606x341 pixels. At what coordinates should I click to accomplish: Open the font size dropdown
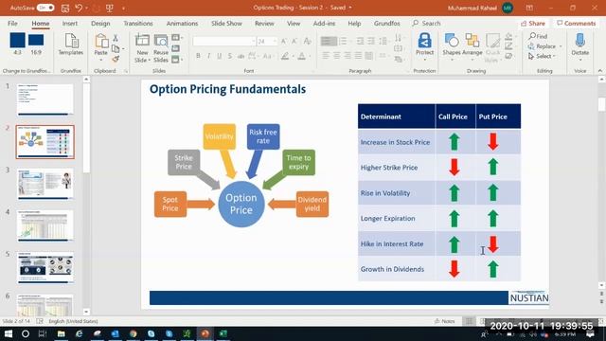(x=275, y=41)
